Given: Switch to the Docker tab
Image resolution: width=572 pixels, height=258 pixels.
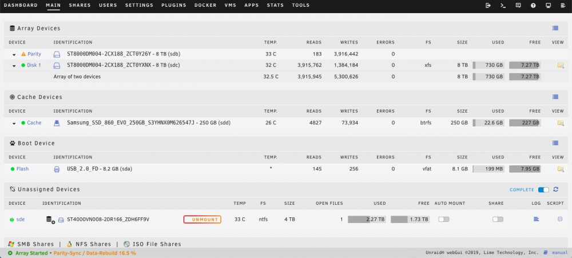Looking at the screenshot, I should 205,6.
